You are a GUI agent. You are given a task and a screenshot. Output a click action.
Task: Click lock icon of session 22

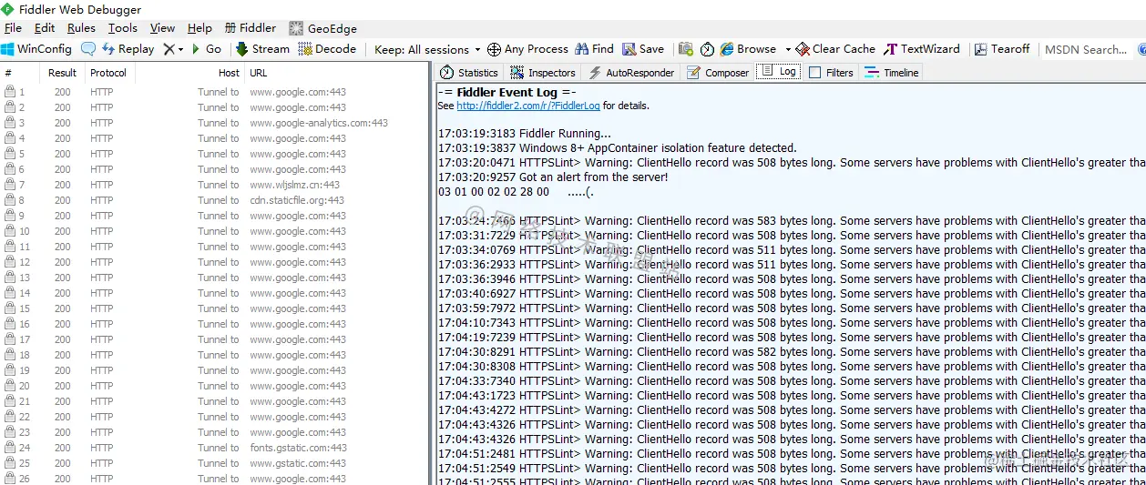click(x=10, y=417)
